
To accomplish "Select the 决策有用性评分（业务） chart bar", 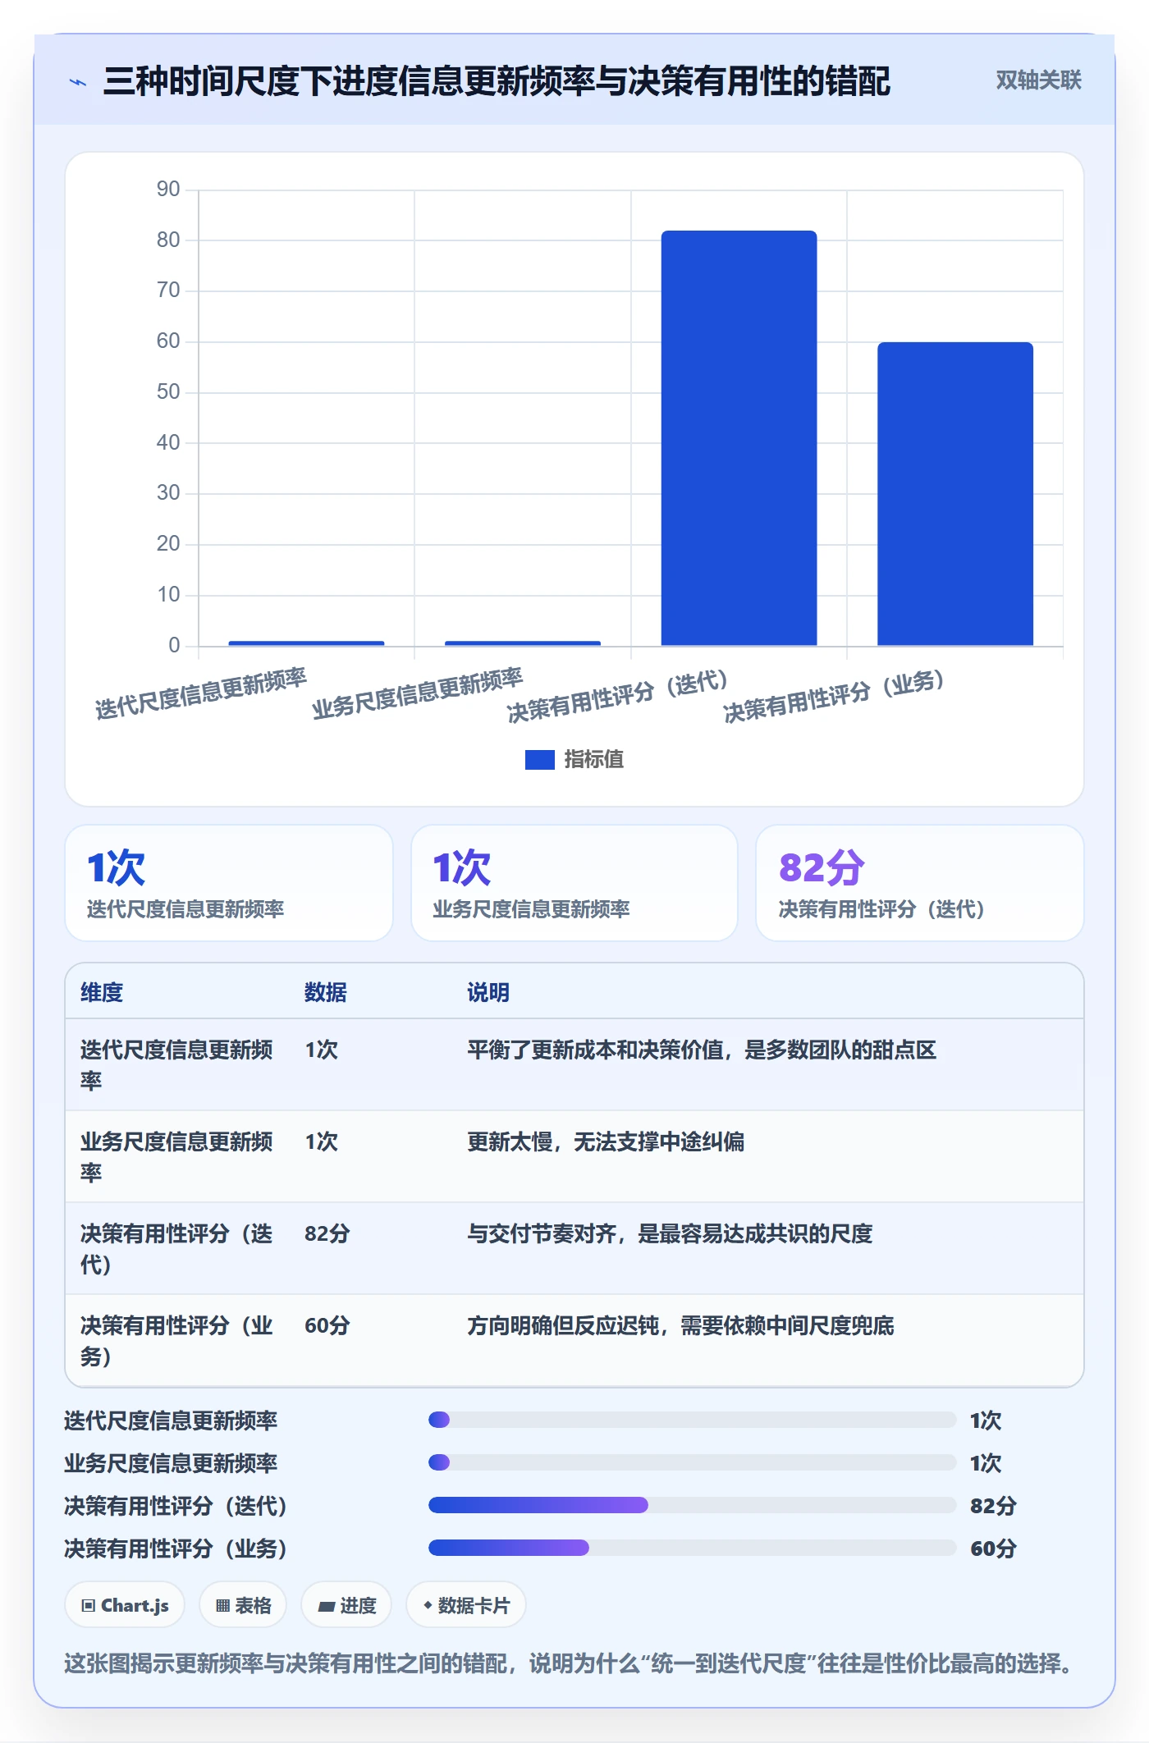I will pos(955,494).
